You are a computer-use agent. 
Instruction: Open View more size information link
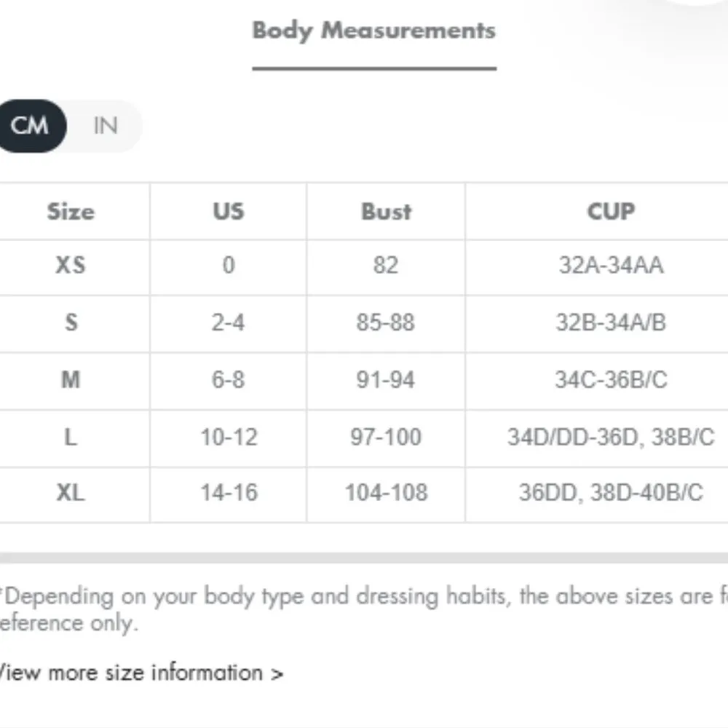[141, 672]
